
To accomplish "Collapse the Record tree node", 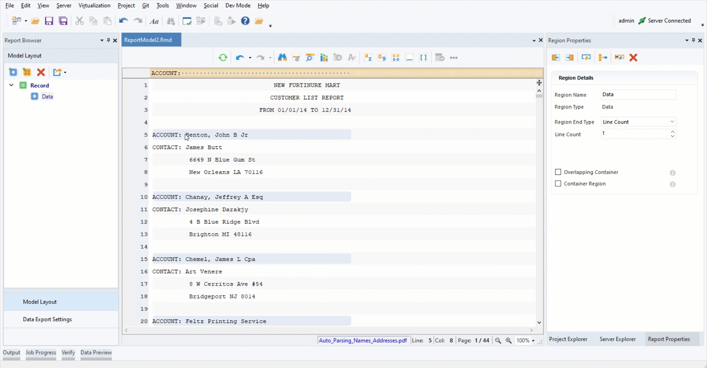I will 11,85.
